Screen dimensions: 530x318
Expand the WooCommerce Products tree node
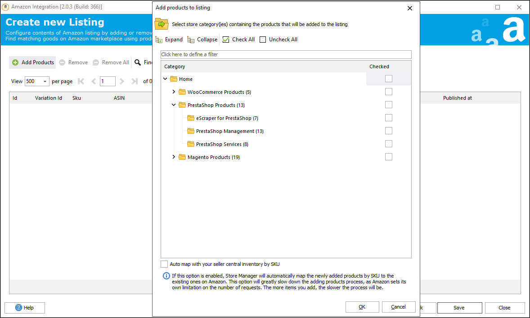point(174,92)
